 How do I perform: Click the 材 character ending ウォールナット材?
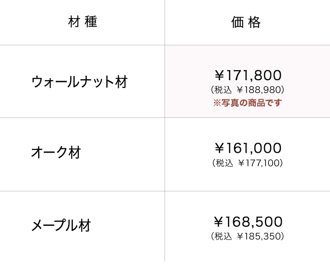[122, 82]
